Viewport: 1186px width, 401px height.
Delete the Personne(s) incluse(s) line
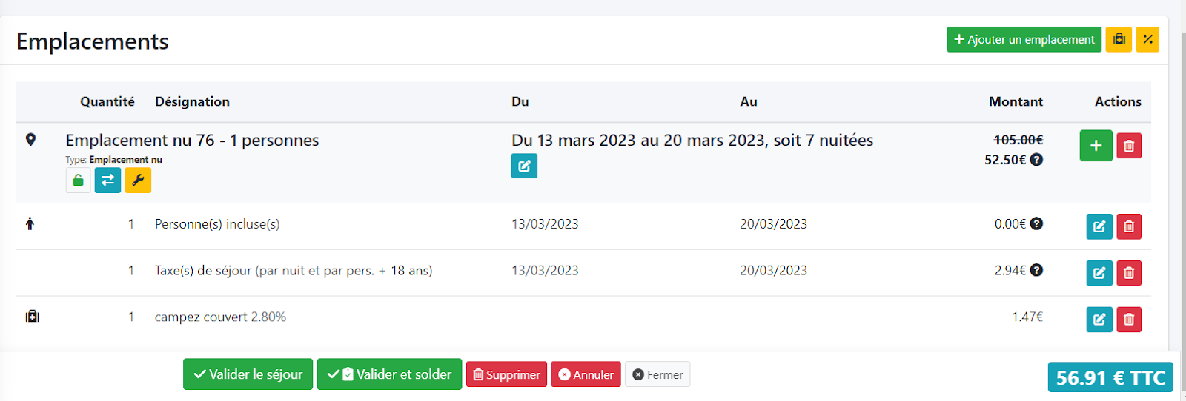(1128, 226)
